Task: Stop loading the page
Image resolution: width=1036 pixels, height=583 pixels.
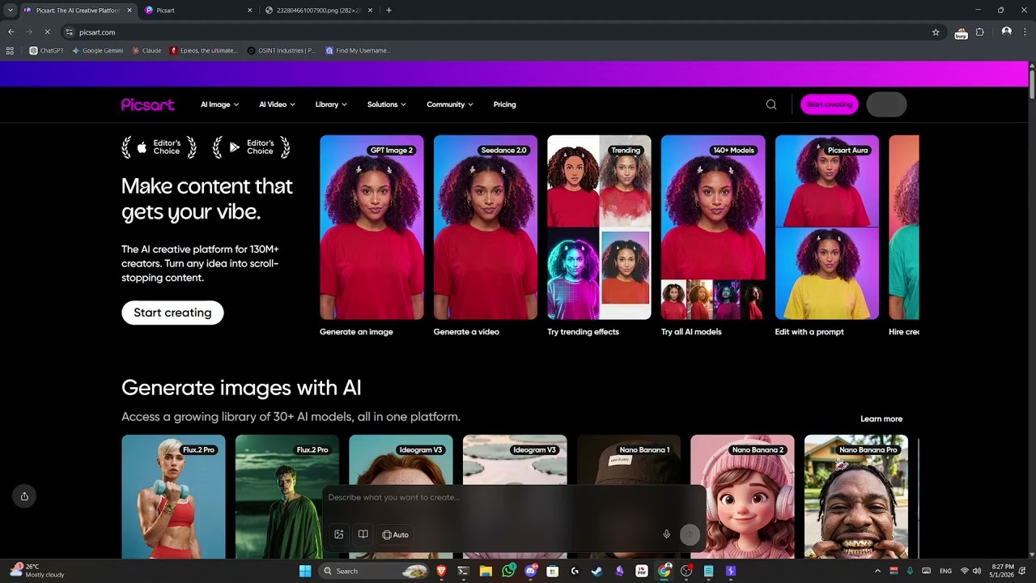Action: point(47,32)
